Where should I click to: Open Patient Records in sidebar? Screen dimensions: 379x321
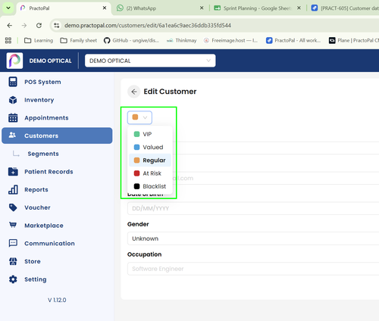pos(57,172)
